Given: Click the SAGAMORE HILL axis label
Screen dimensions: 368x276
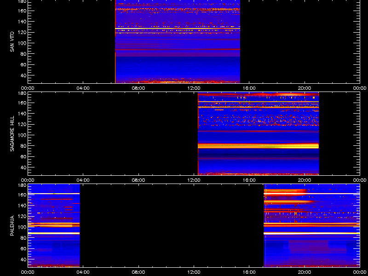Looking at the screenshot, I should pos(12,133).
